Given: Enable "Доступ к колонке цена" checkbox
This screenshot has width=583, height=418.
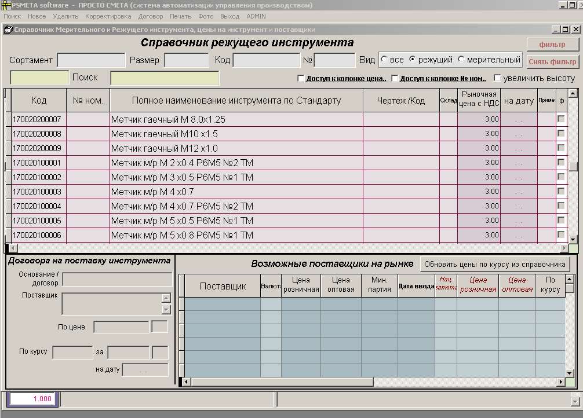Looking at the screenshot, I should click(x=301, y=78).
